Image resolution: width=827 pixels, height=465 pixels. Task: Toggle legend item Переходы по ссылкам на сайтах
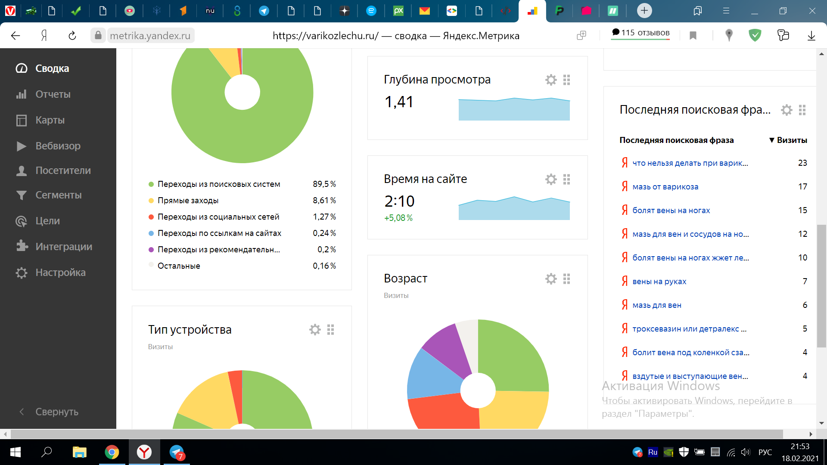pyautogui.click(x=219, y=233)
